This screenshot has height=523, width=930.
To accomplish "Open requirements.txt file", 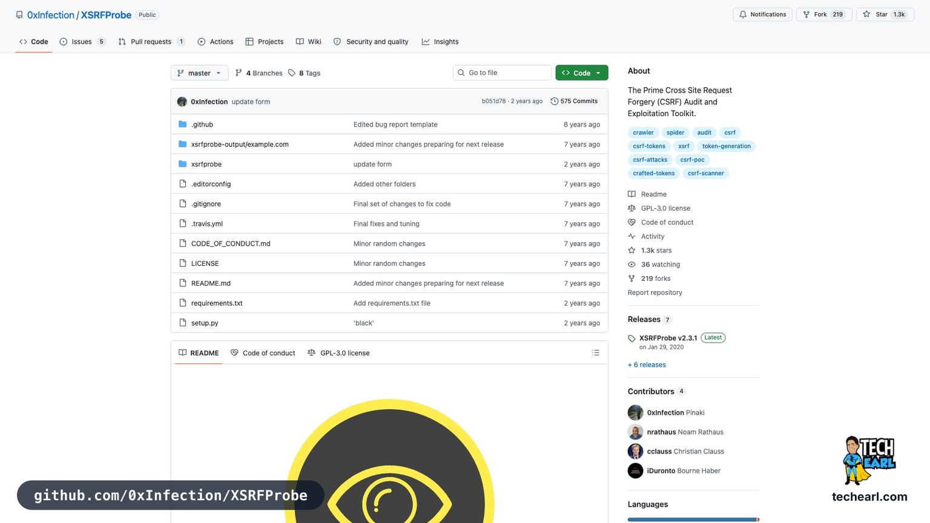I will 217,303.
